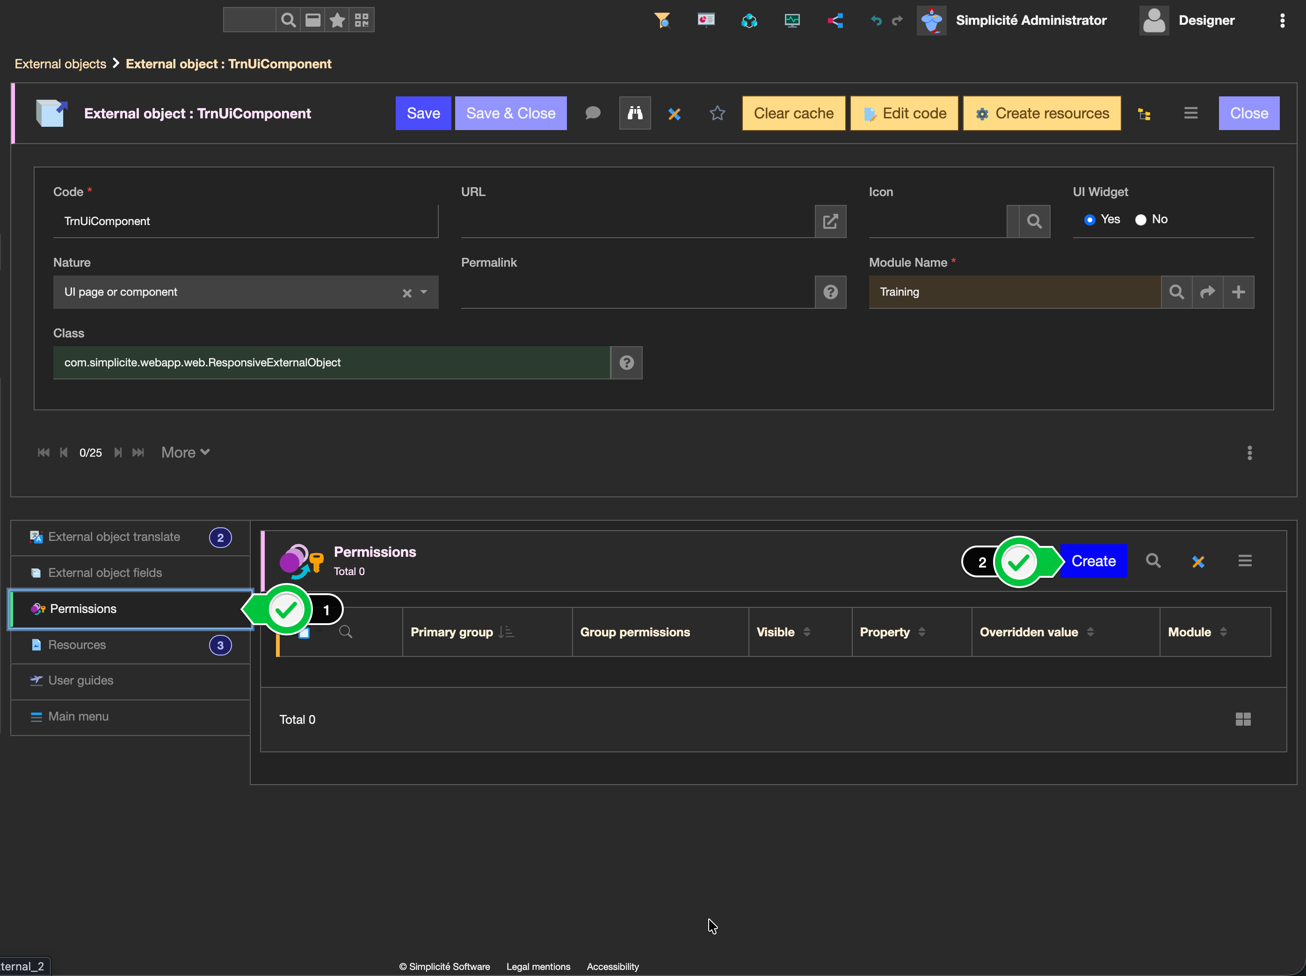
Task: Expand the More navigation dropdown
Action: click(x=185, y=452)
